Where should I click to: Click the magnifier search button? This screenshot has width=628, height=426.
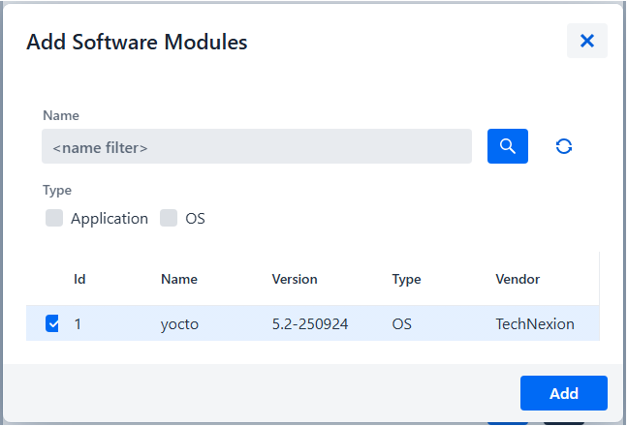tap(507, 146)
